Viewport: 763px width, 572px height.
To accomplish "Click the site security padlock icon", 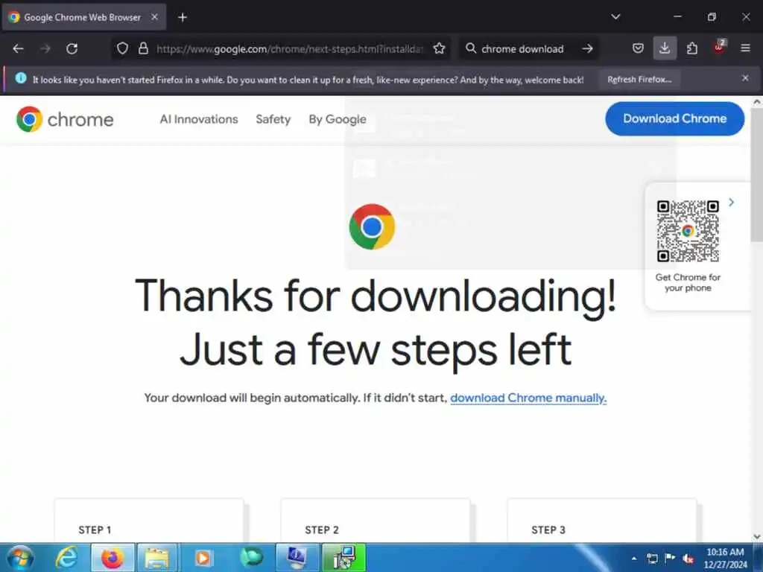I will pos(143,48).
